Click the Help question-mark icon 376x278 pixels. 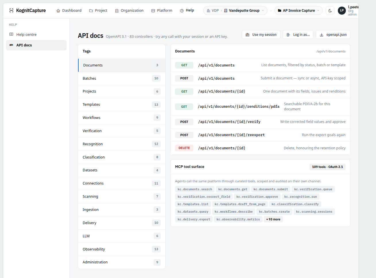point(182,11)
